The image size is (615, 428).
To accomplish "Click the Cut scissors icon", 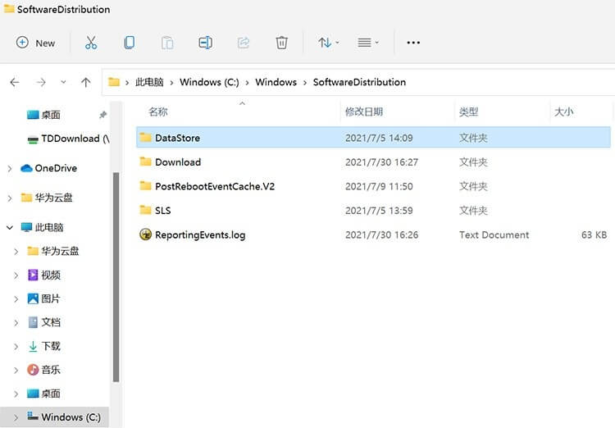I will coord(91,43).
